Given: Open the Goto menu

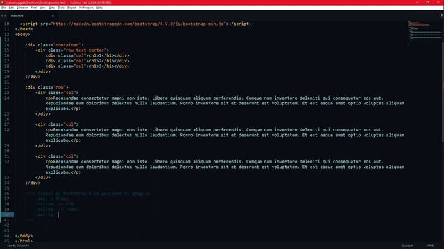Looking at the screenshot, I should (x=52, y=8).
